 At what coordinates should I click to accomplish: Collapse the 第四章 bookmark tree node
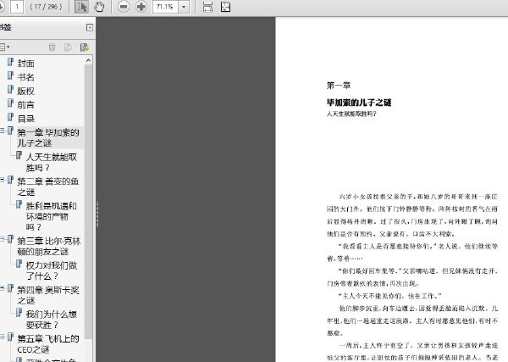tap(2, 287)
